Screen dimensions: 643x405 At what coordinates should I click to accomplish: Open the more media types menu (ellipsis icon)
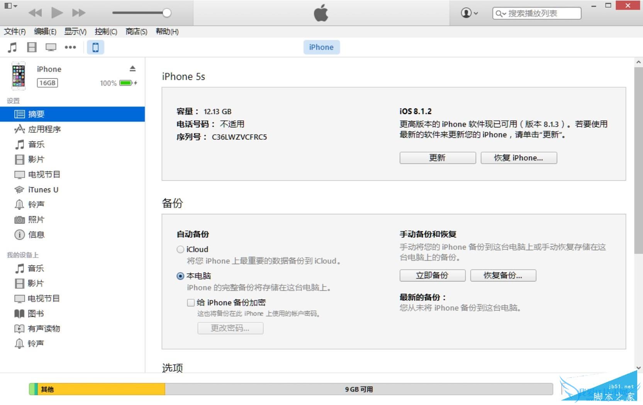tap(70, 47)
